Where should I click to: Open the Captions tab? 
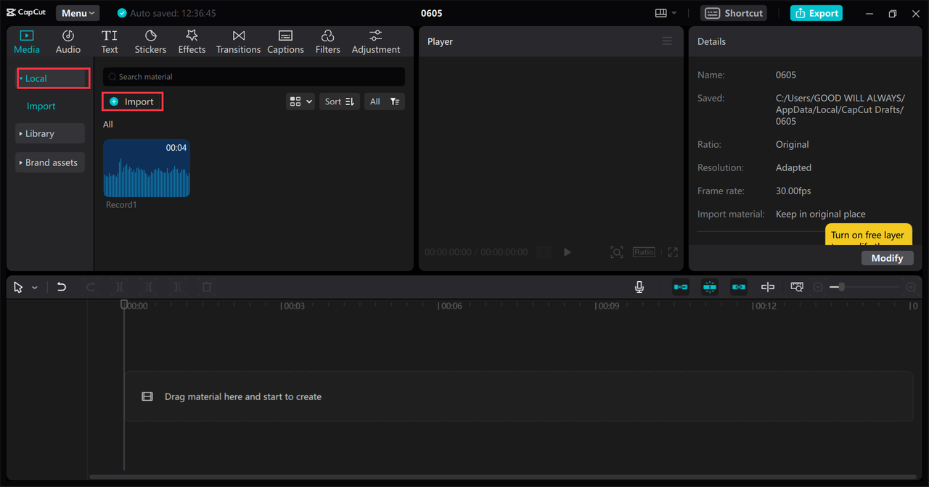(285, 42)
